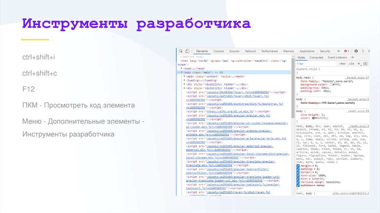This screenshot has height=213, width=380.
Task: Open the Network tab
Action: click(250, 51)
